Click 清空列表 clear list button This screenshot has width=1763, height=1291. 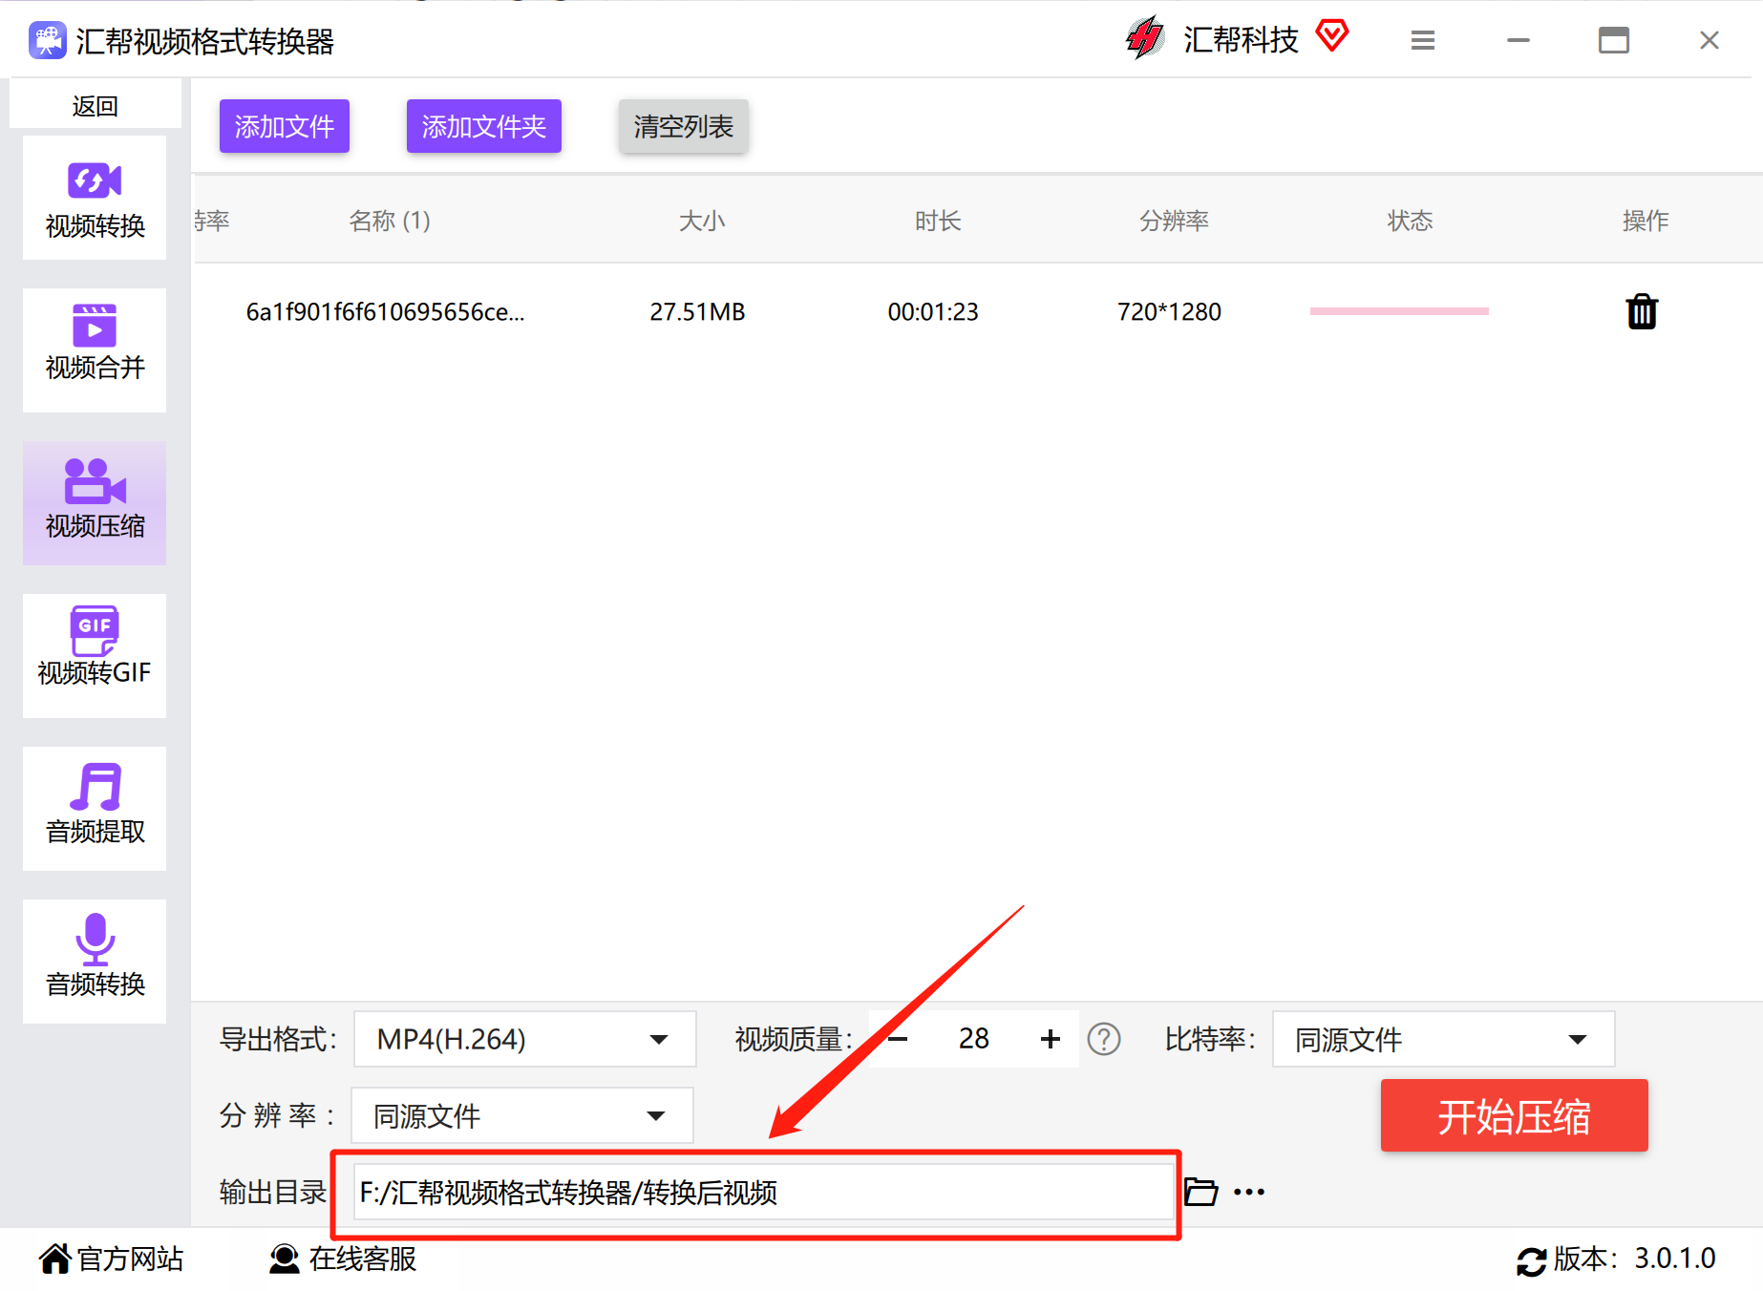tap(684, 126)
